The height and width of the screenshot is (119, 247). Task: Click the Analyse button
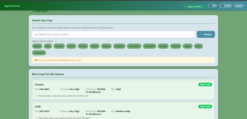point(206,35)
